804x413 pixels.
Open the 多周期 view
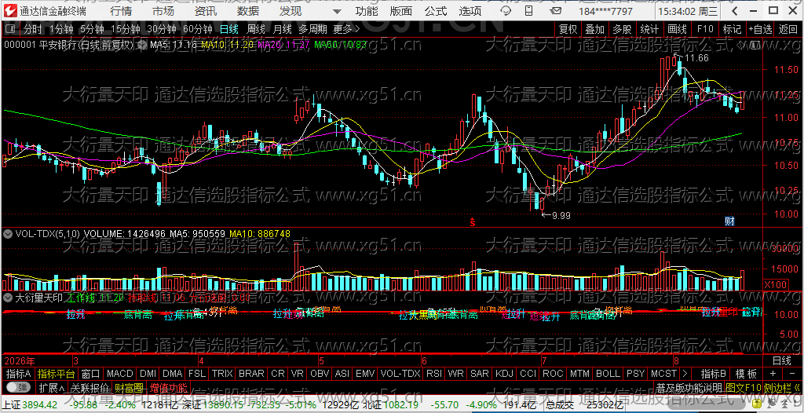click(x=312, y=29)
